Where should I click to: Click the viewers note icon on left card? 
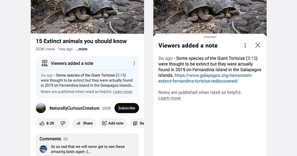click(x=45, y=63)
